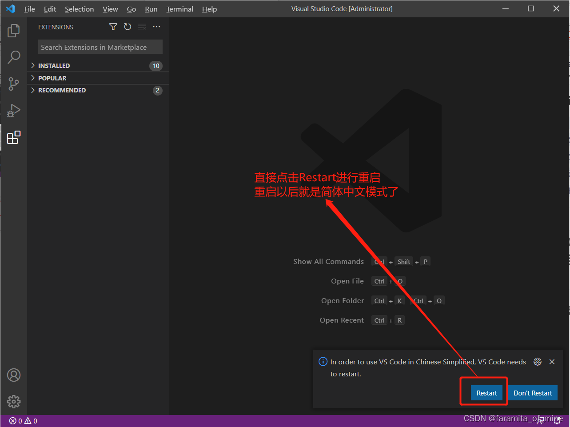Open the Terminal menu
The image size is (570, 427).
point(180,9)
